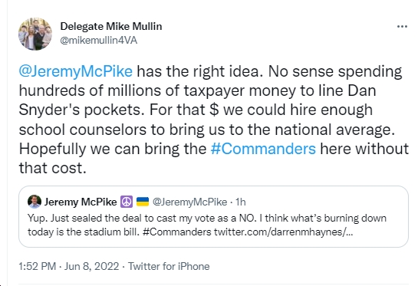418x286 pixels.
Task: Click #Commanders hashtag in quoted tweet
Action: point(176,232)
